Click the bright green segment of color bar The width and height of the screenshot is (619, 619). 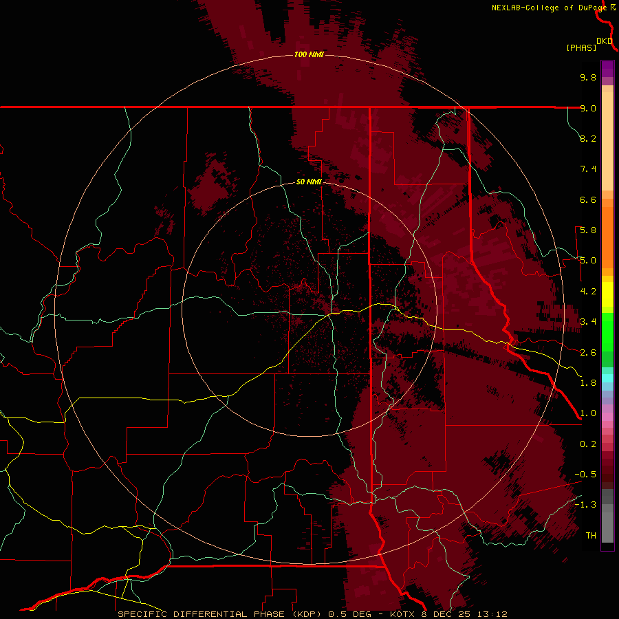[x=607, y=332]
